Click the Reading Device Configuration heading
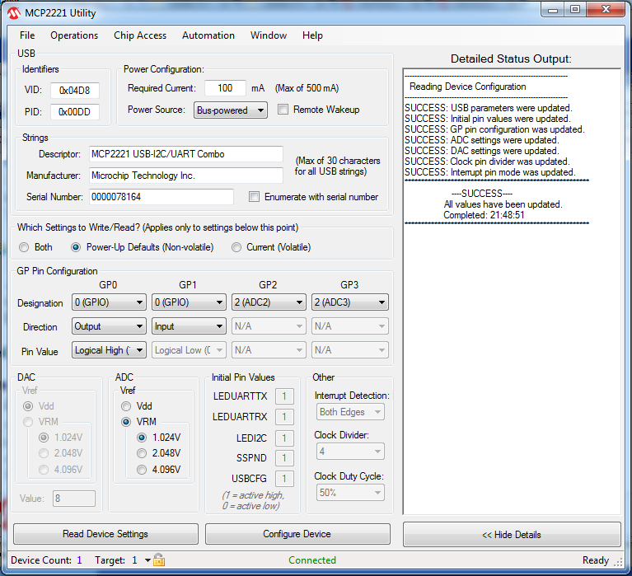This screenshot has height=576, width=632. 467,87
